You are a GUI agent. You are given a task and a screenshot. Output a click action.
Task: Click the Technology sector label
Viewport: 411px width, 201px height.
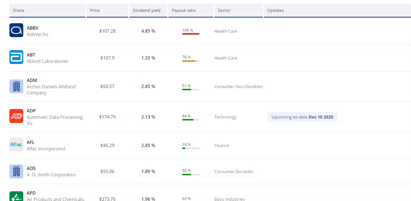click(225, 117)
